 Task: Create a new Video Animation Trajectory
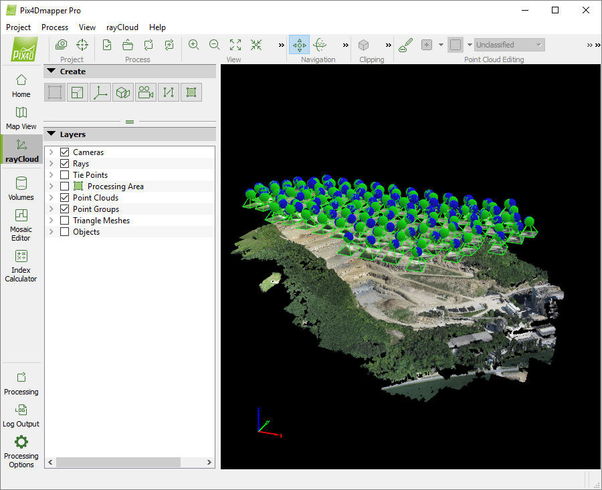145,92
